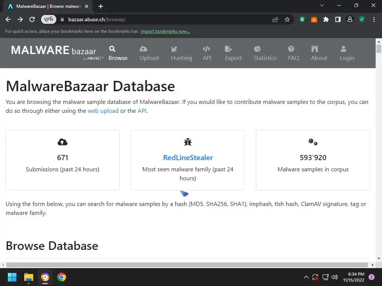
Task: Reload the page with refresh icon
Action: click(32, 19)
